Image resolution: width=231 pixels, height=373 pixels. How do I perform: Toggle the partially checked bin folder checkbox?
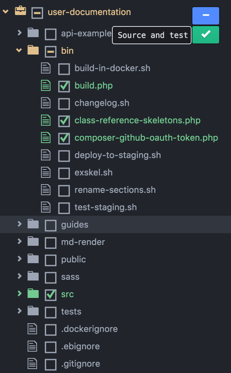point(50,52)
